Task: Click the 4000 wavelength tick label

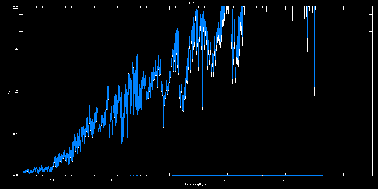Action: pyautogui.click(x=54, y=180)
